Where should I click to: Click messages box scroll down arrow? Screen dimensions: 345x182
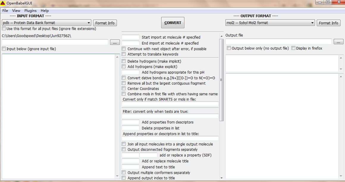tap(341, 69)
